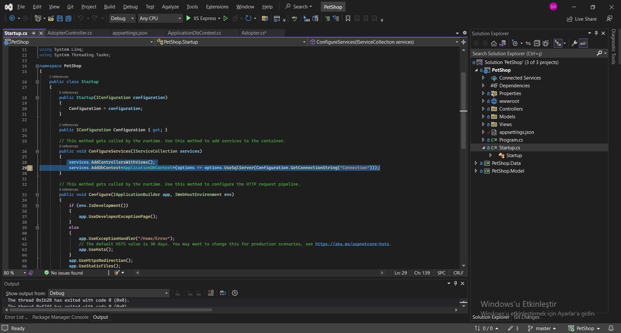Click the blue Restart/refresh circular arrow icon
The width and height of the screenshot is (621, 333).
248,18
